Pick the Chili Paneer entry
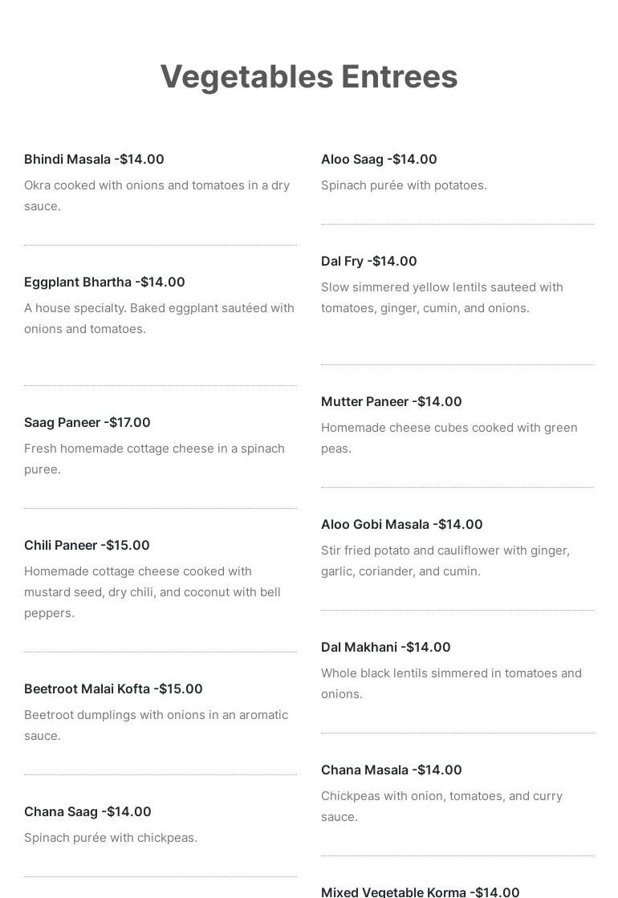Image resolution: width=618 pixels, height=898 pixels. 87,545
